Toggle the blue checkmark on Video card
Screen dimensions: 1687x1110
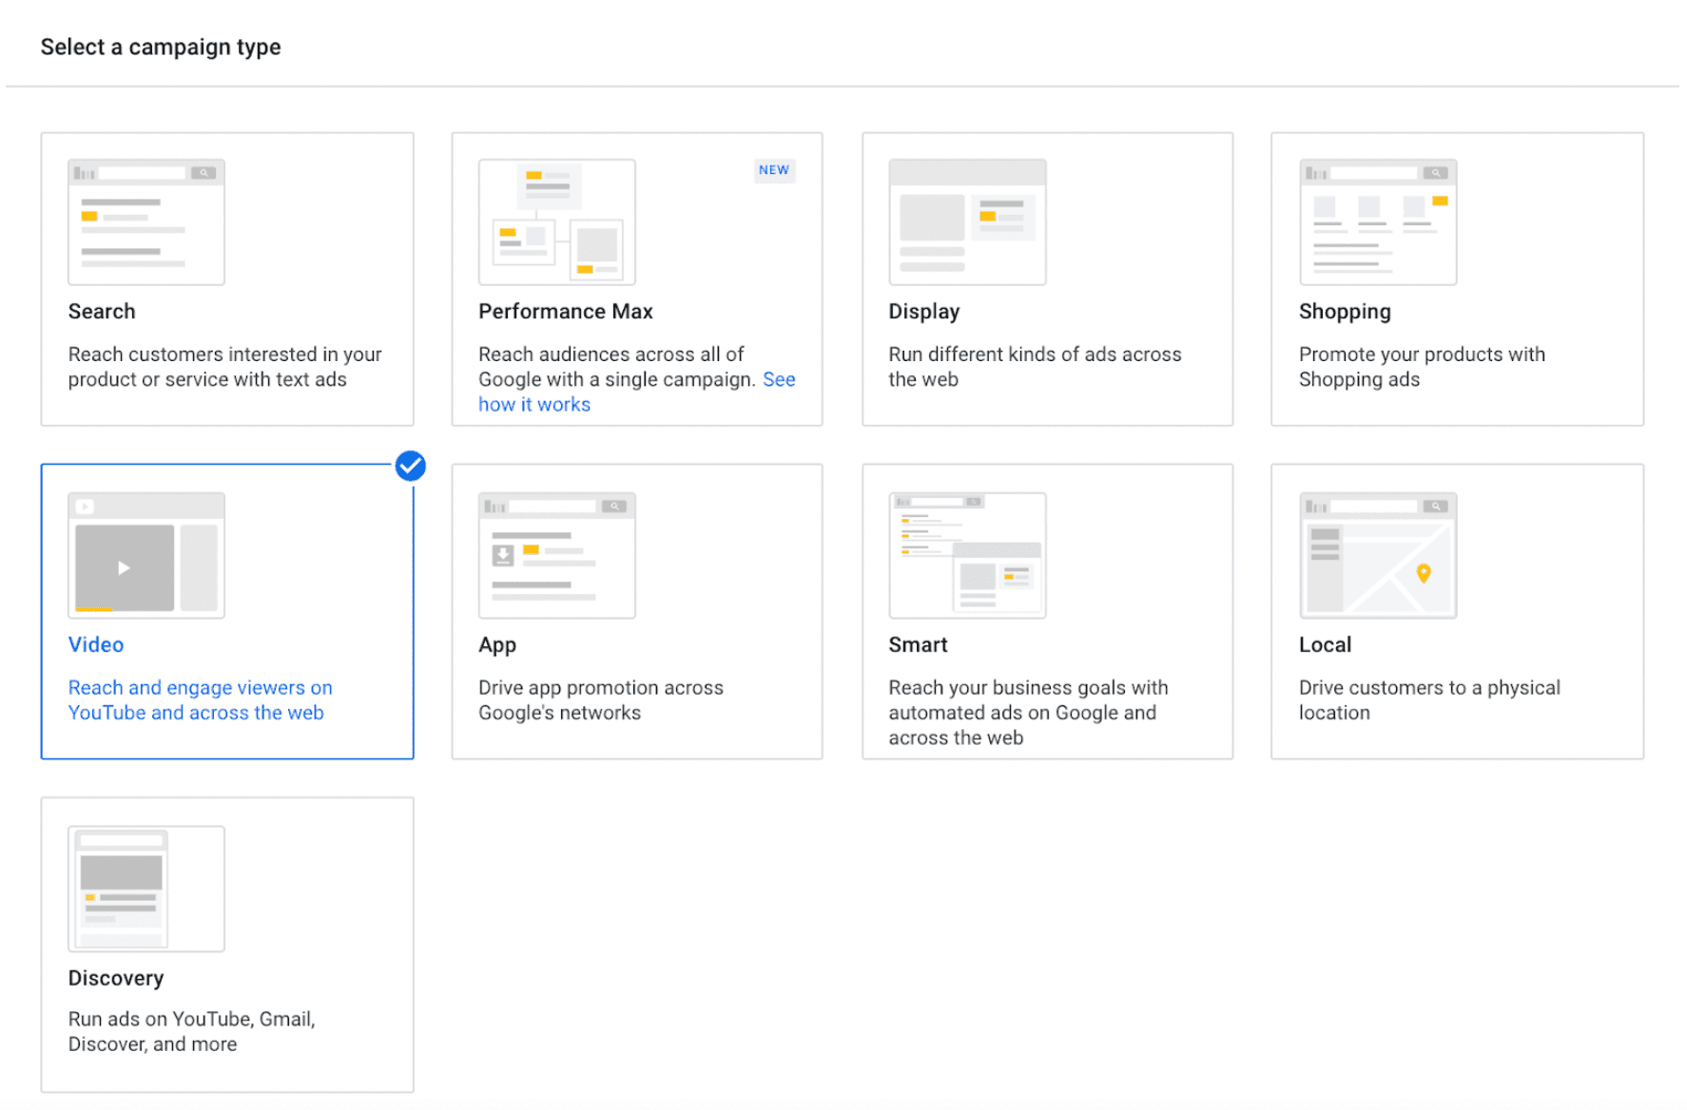pyautogui.click(x=411, y=466)
